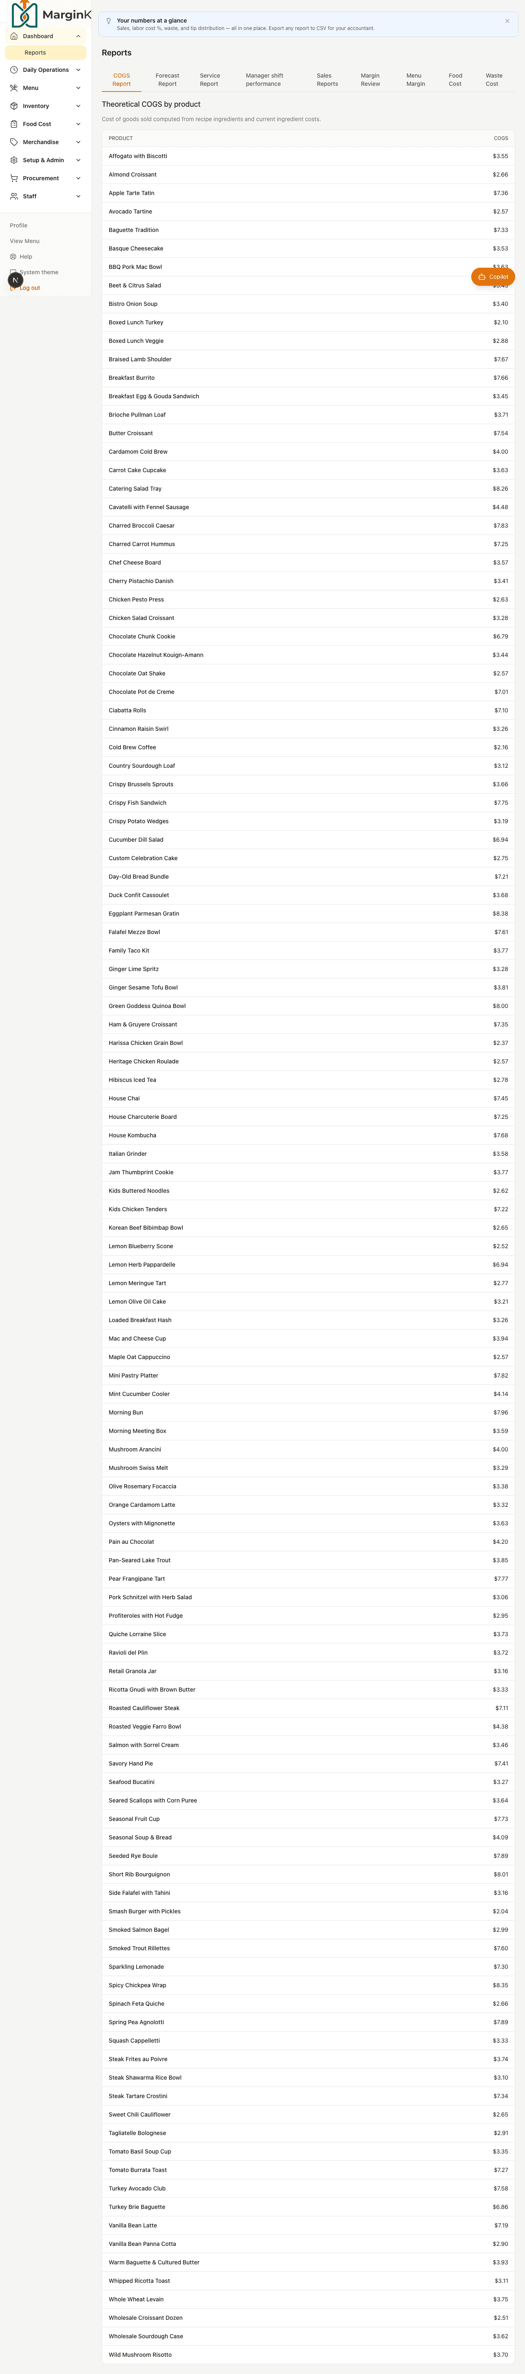This screenshot has height=2374, width=525.
Task: Expand the Inventory section chevron
Action: point(78,106)
